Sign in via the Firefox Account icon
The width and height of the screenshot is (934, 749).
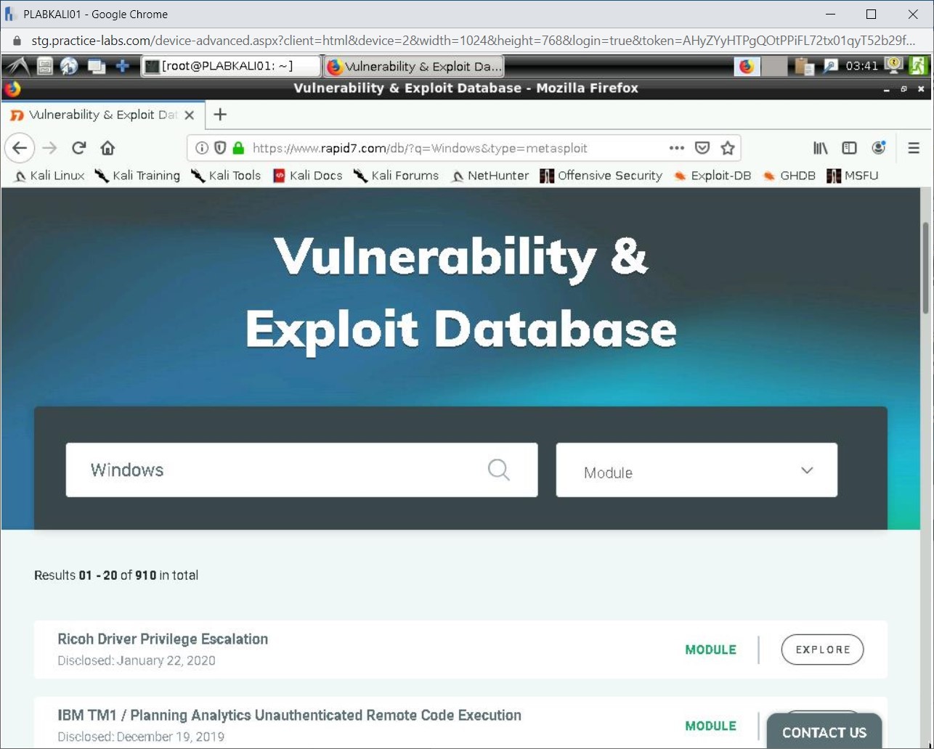point(879,148)
